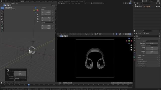The image size is (161, 90).
Task: Open the camera Object Data properties tab
Action: click(134, 57)
